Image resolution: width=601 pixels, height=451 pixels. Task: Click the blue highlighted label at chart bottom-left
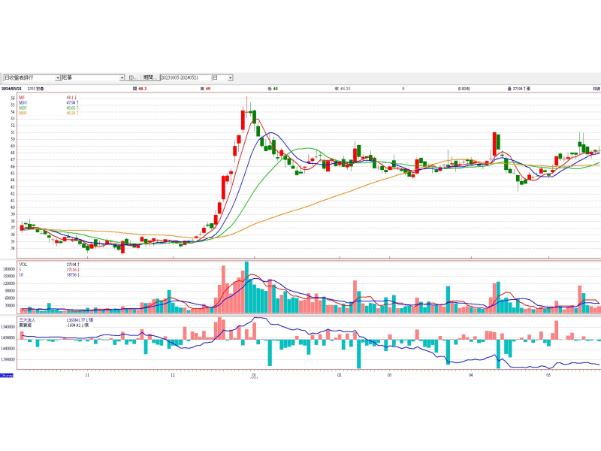point(6,374)
